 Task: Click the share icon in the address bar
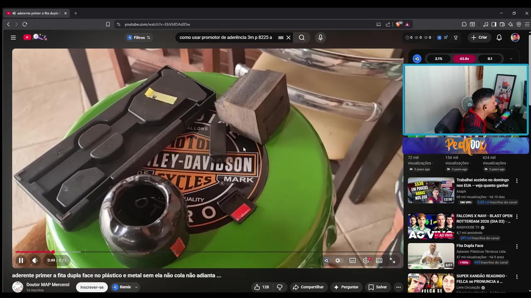388,24
